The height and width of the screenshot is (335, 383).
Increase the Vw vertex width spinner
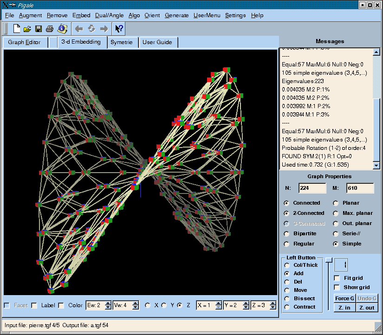tap(135, 303)
